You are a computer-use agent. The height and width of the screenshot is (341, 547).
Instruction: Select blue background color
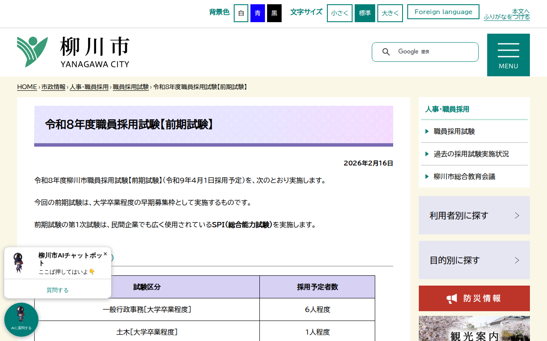[x=258, y=13]
